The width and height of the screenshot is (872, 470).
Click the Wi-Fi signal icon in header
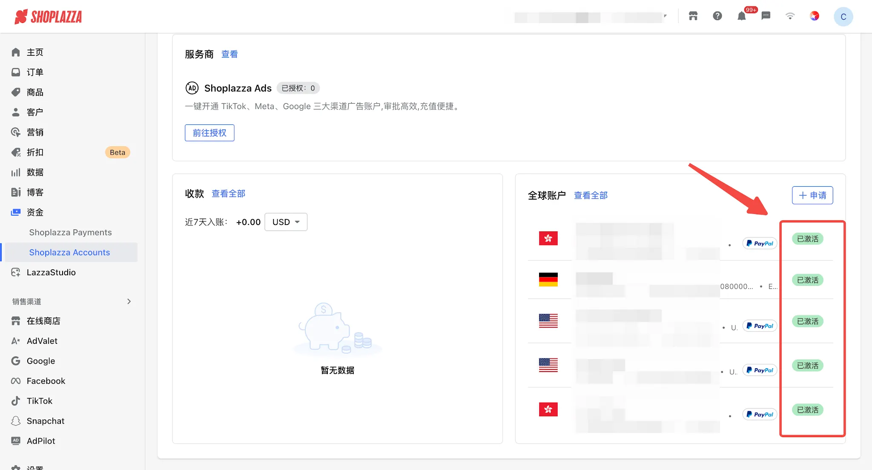(x=790, y=16)
